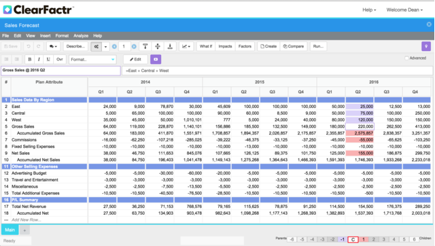
Task: Click the blue left step arrow
Action: (x=114, y=46)
